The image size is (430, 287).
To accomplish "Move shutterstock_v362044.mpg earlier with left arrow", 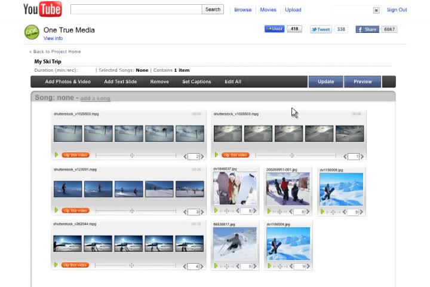I will [185, 267].
